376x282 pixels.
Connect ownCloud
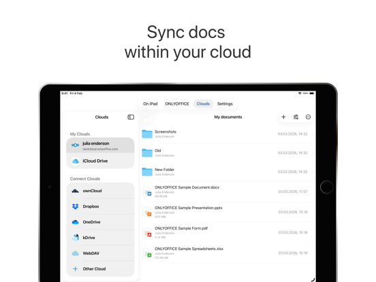tap(100, 191)
